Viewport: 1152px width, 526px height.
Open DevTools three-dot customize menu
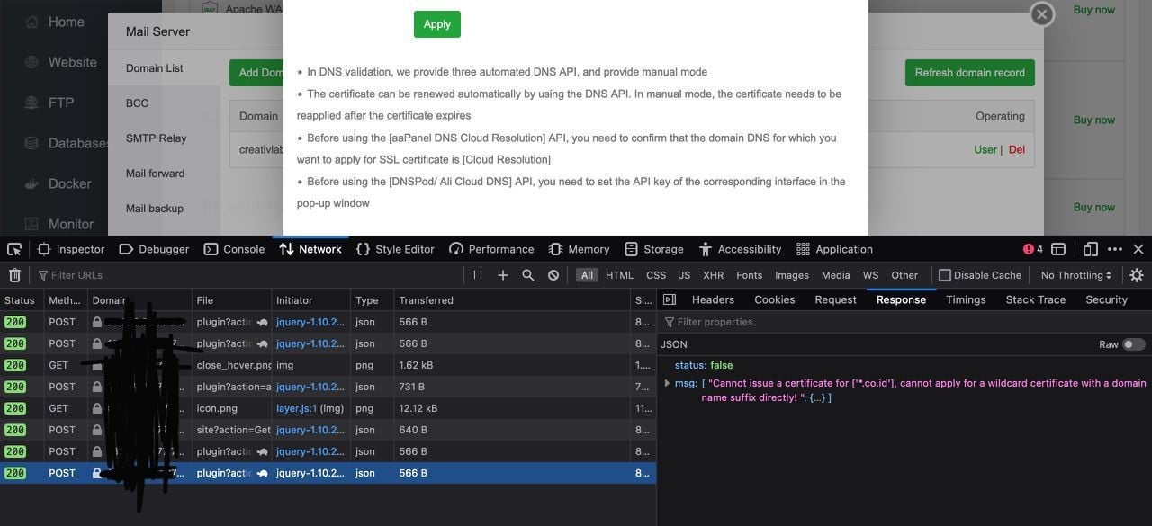1115,249
